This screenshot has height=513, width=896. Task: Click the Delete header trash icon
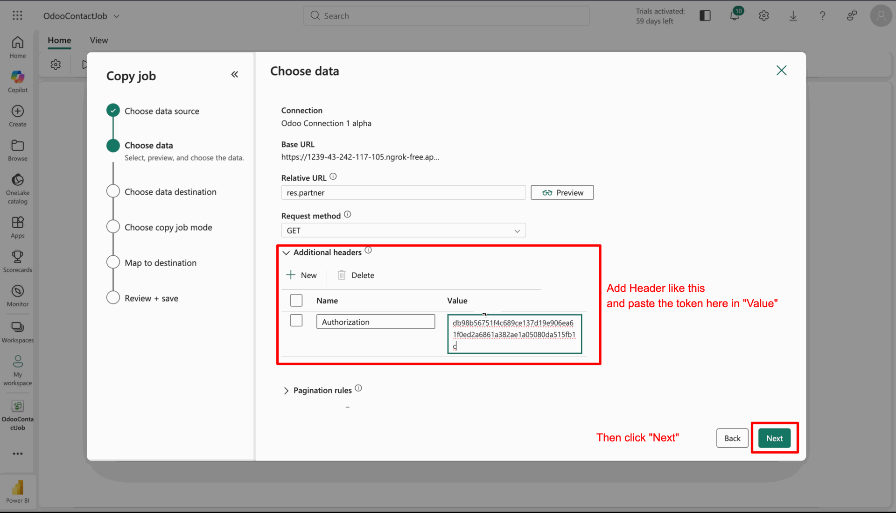(x=342, y=275)
